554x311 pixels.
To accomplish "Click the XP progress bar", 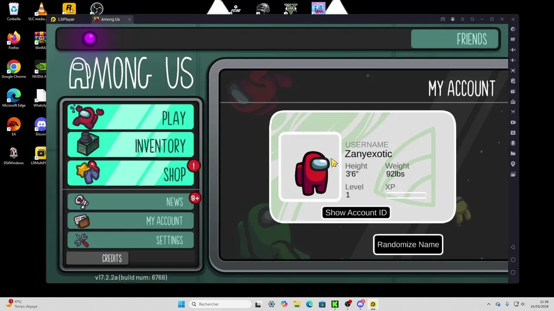I will click(406, 195).
